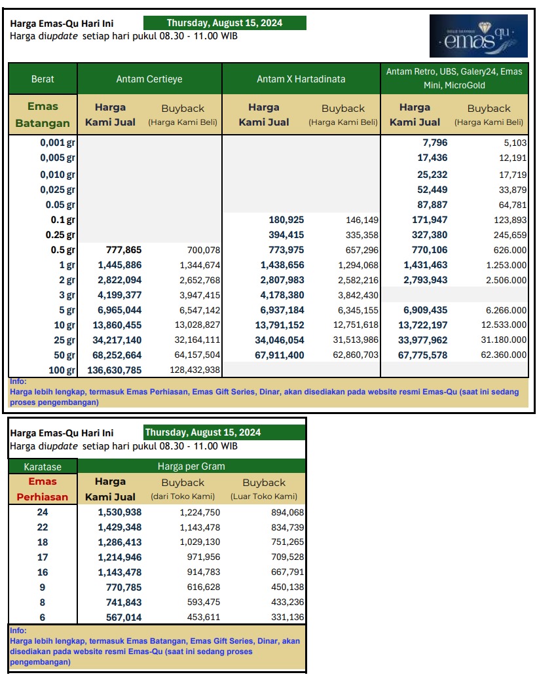Click 'Buyback (Luar Toko Kami)' column header
Screen dimensions: 537x679
pyautogui.click(x=264, y=489)
